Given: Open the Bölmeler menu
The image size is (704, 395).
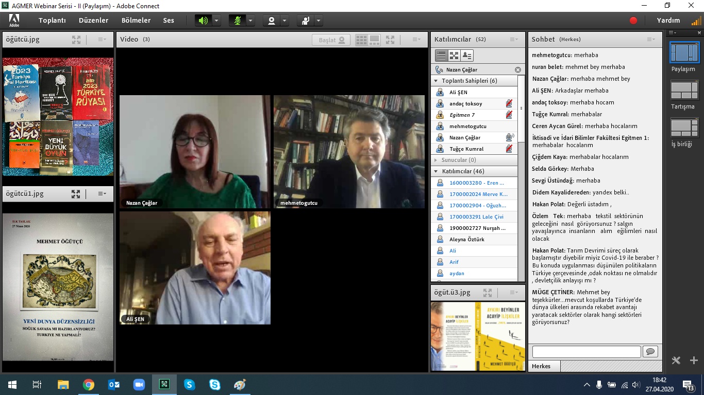Looking at the screenshot, I should (x=136, y=21).
